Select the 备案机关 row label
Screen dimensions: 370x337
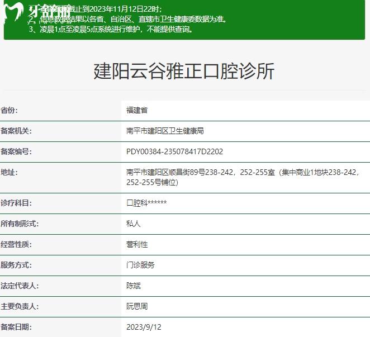17,131
